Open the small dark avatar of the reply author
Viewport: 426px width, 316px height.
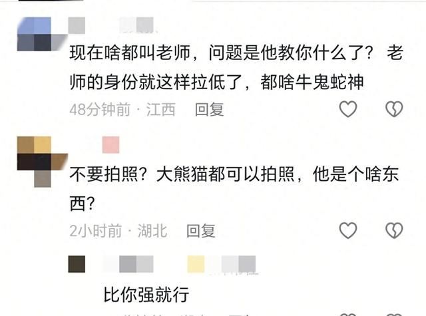(x=77, y=264)
